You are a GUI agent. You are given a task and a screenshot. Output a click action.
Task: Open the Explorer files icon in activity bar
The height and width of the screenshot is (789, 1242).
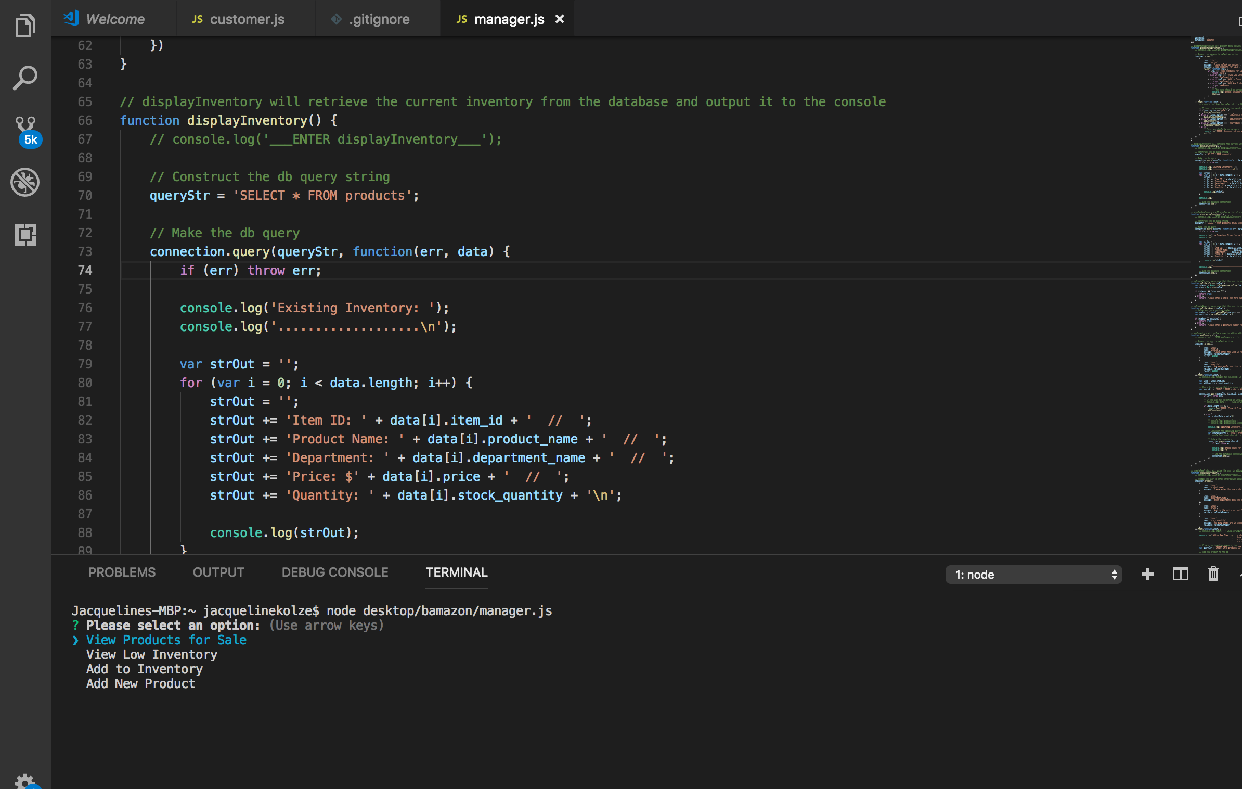coord(25,26)
